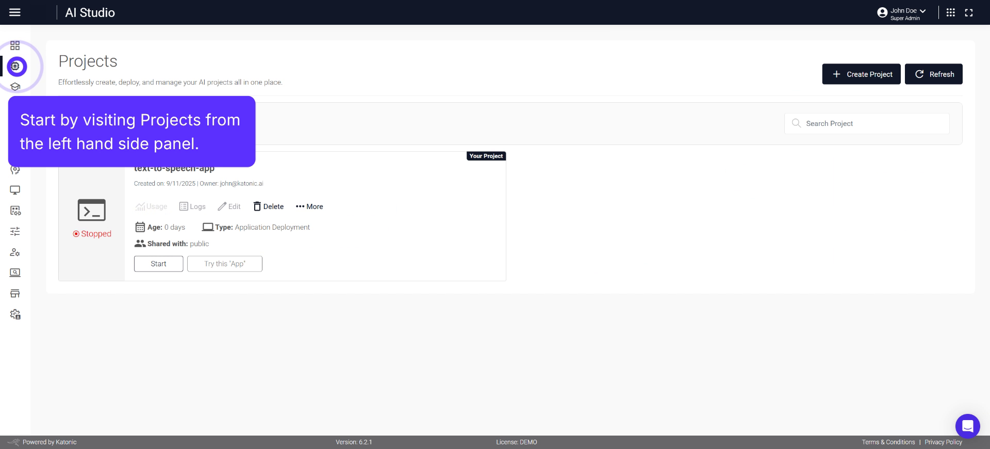The width and height of the screenshot is (990, 449).
Task: Click the storefront marketplace sidebar icon
Action: pos(15,294)
